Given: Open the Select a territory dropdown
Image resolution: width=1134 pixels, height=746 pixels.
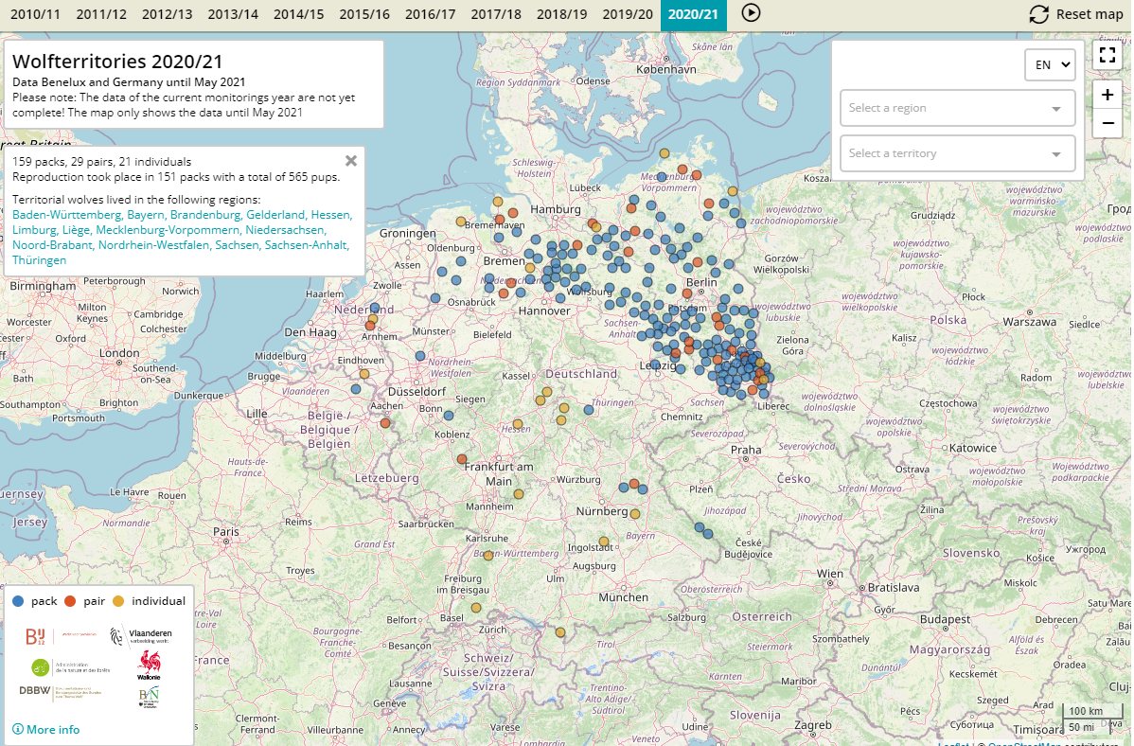Looking at the screenshot, I should tap(956, 153).
